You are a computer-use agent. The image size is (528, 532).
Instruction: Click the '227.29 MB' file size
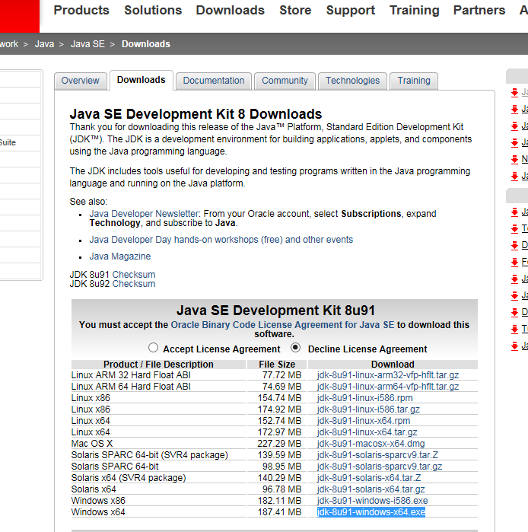point(279,444)
